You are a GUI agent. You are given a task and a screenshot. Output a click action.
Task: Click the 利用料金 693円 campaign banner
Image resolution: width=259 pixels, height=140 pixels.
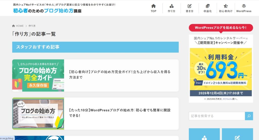tap(221, 72)
